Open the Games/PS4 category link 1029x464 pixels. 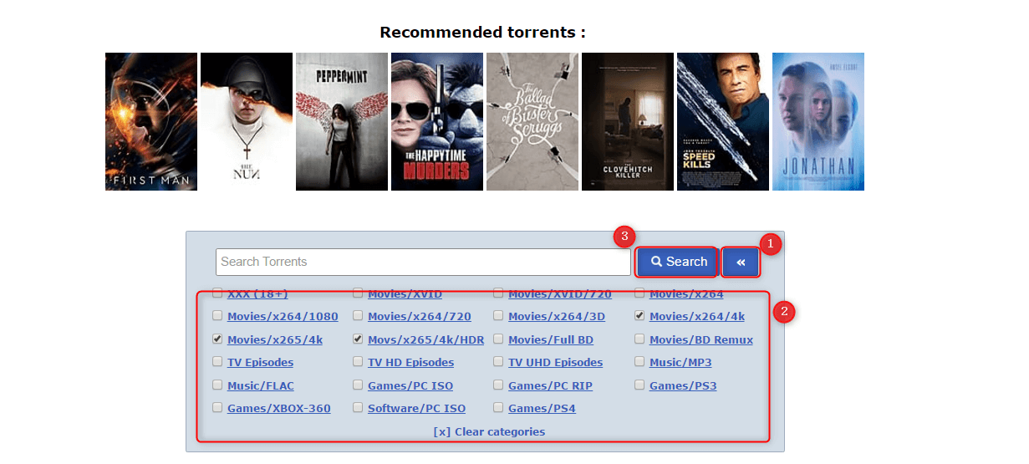542,409
